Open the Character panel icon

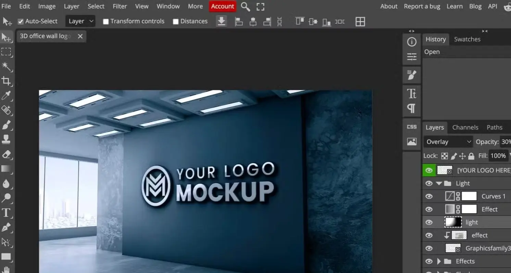(x=412, y=93)
